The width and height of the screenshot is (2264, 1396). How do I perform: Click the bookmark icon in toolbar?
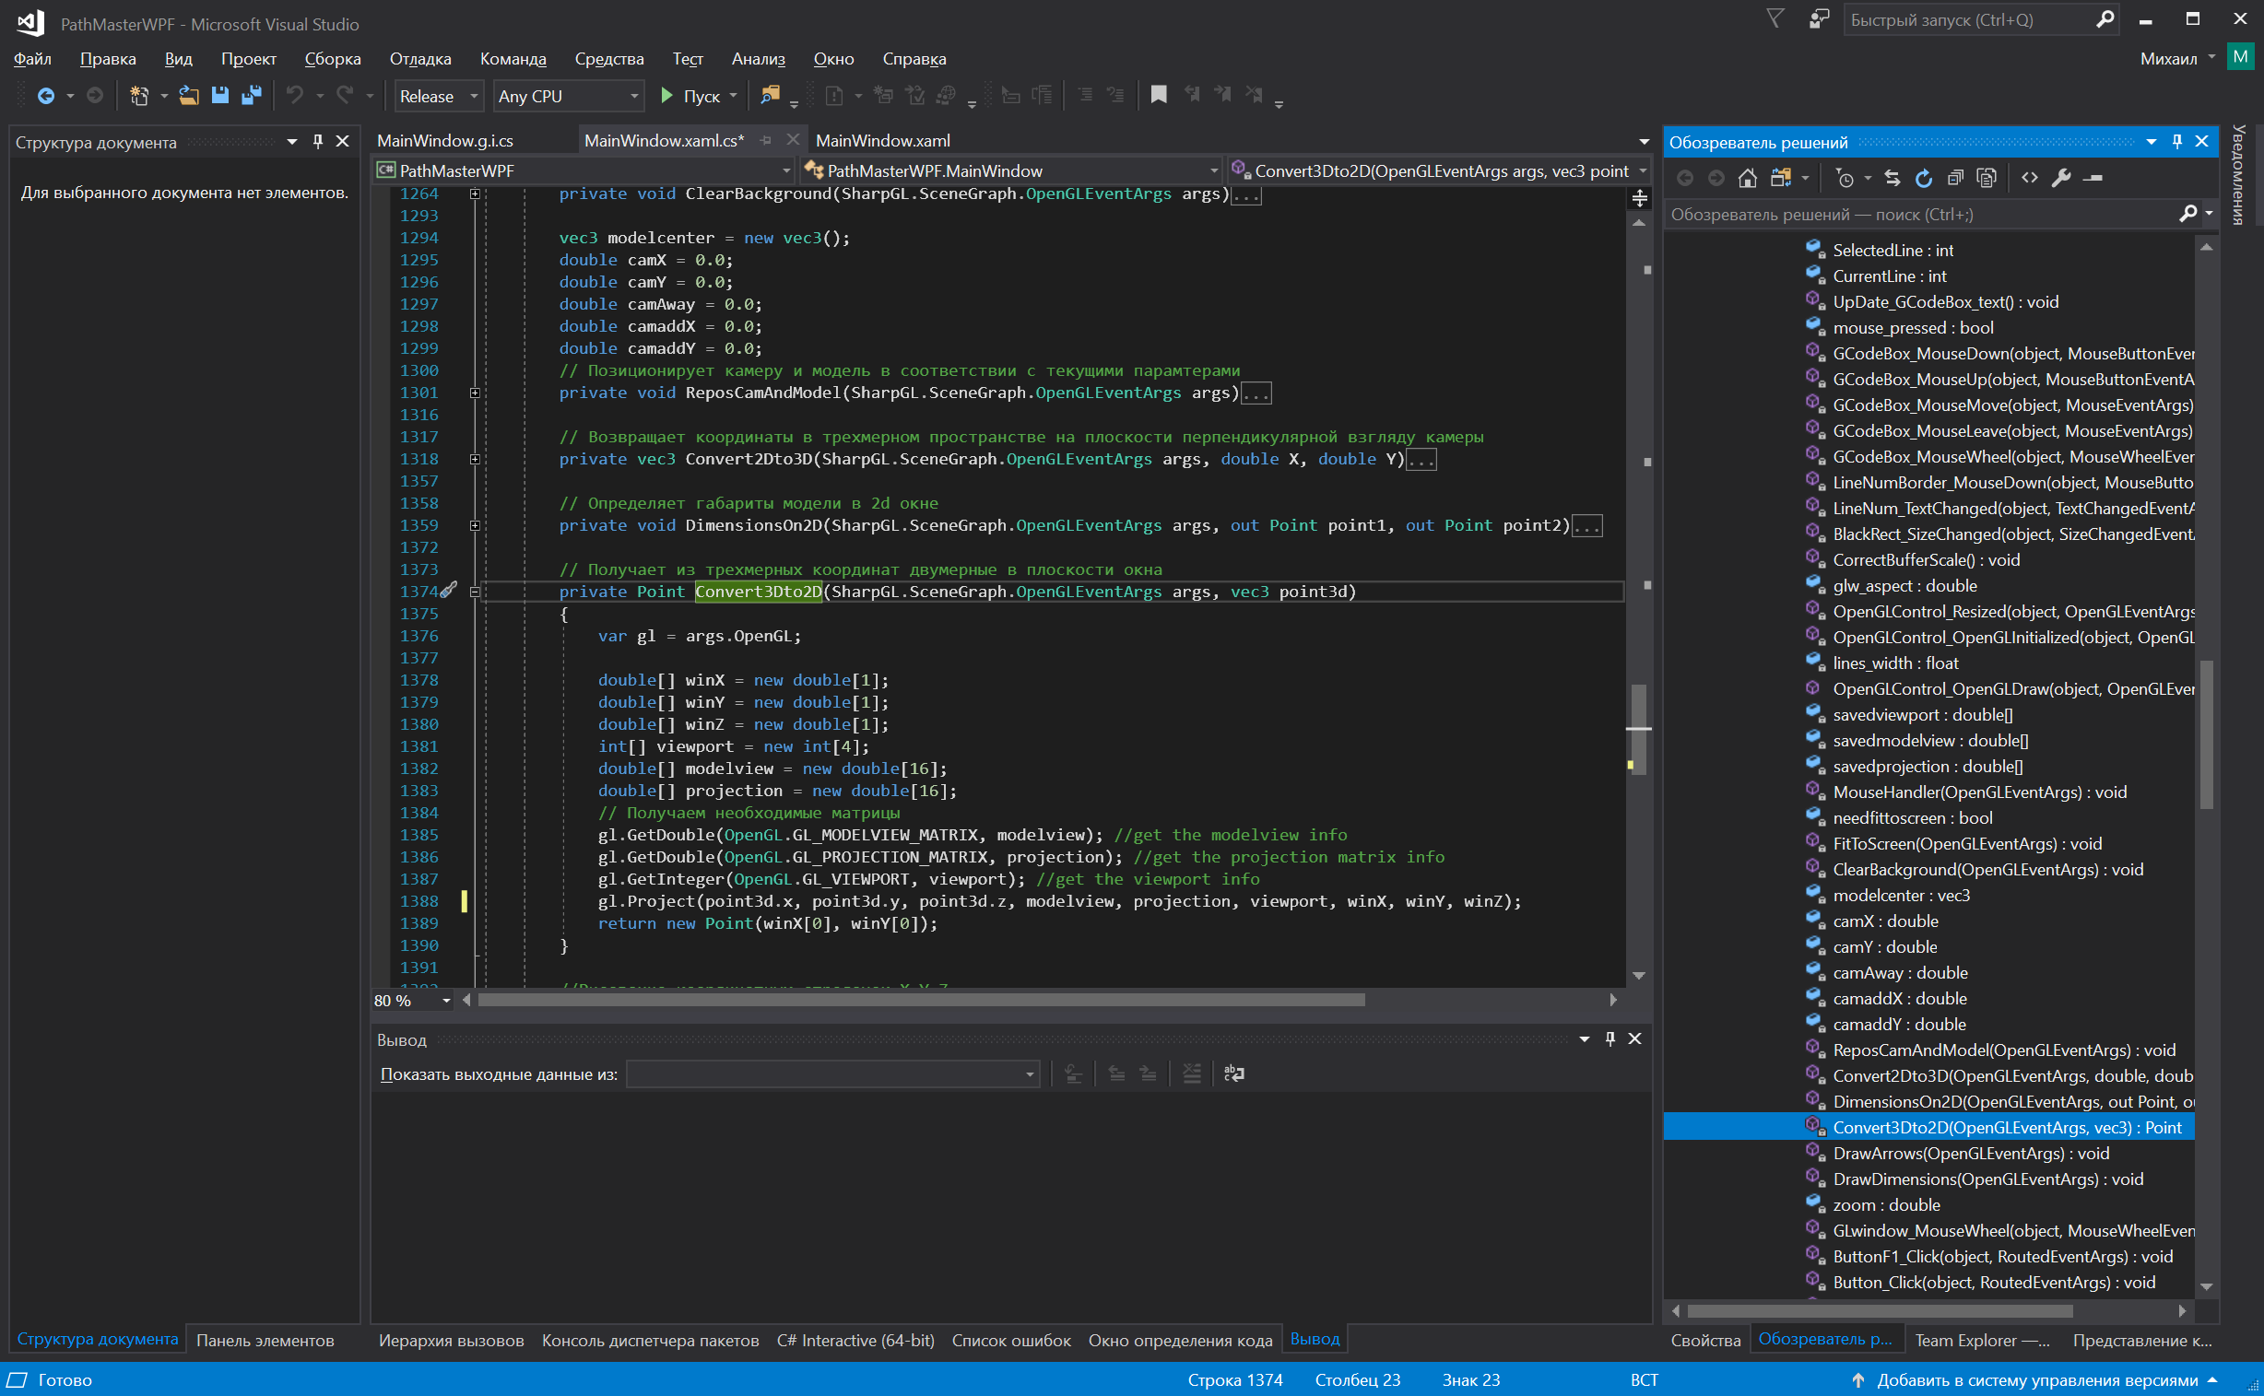click(1159, 95)
